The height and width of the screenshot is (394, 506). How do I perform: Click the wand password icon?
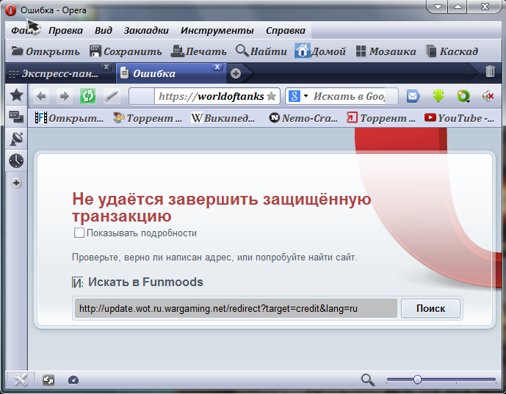(112, 96)
